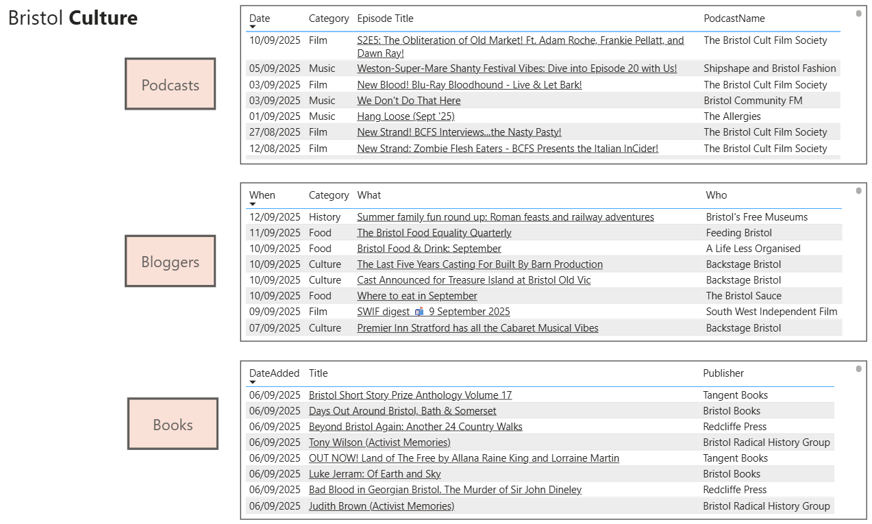Open Tony Wilson (Activist Memories) link
Image resolution: width=872 pixels, height=524 pixels.
click(379, 442)
